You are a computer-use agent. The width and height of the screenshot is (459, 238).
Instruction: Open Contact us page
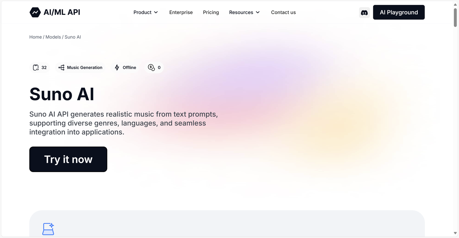pyautogui.click(x=283, y=12)
